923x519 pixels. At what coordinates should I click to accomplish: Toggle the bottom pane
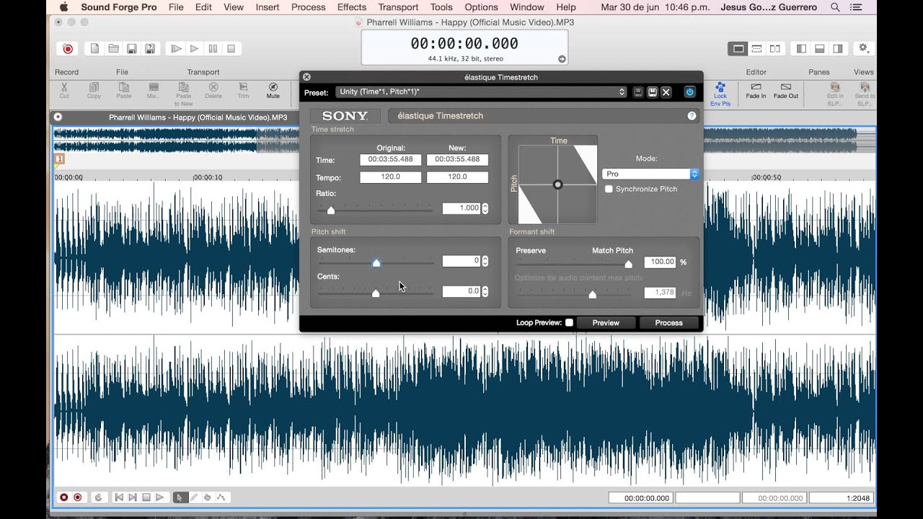tap(820, 49)
